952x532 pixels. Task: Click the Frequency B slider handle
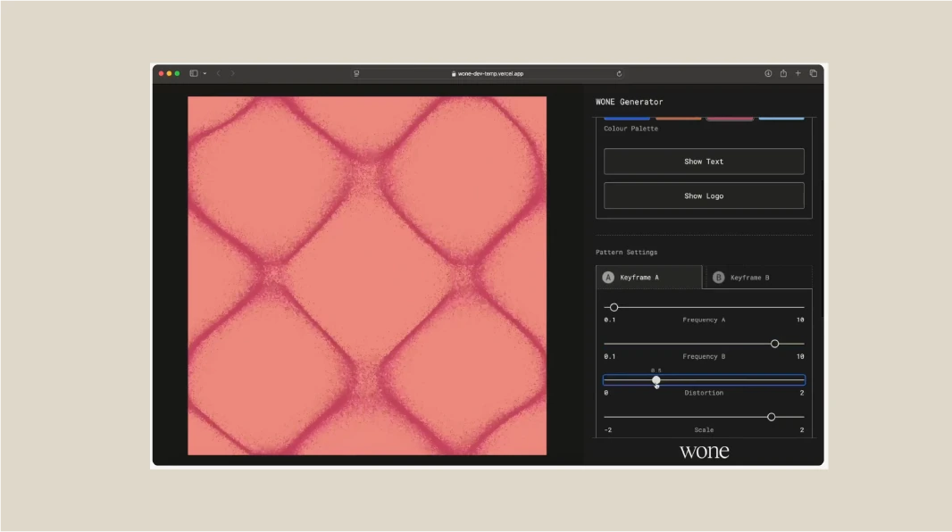click(774, 344)
